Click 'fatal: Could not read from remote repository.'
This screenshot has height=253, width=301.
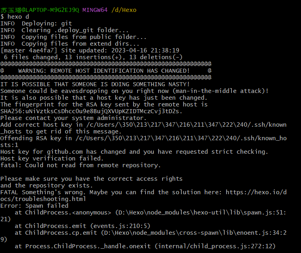[x=80, y=165]
